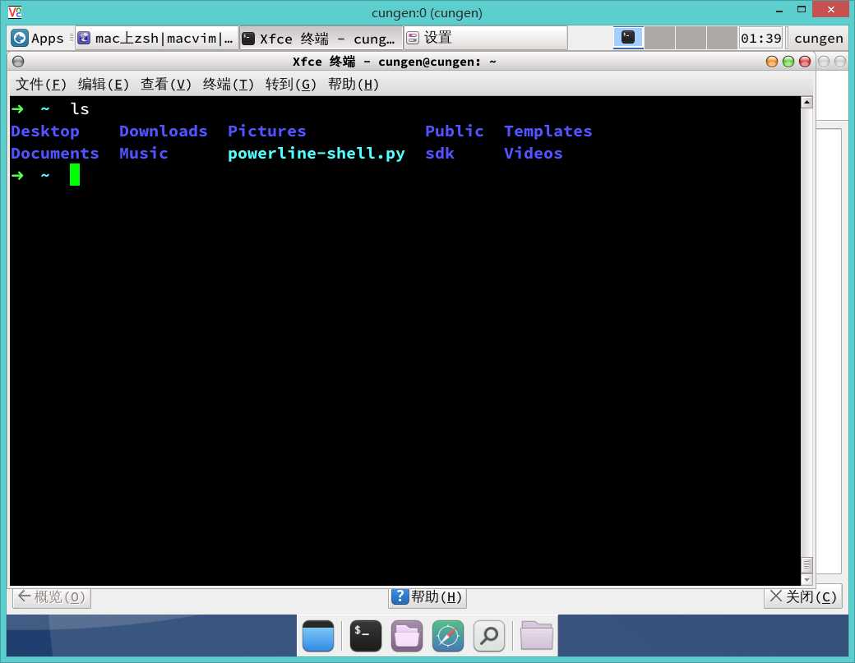Switch to the Xfce 终端 taskbar entry
Viewport: 855px width, 663px height.
pos(321,38)
